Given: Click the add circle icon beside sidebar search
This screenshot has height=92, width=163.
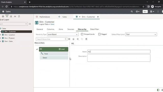Looking at the screenshot, I should [30, 24].
